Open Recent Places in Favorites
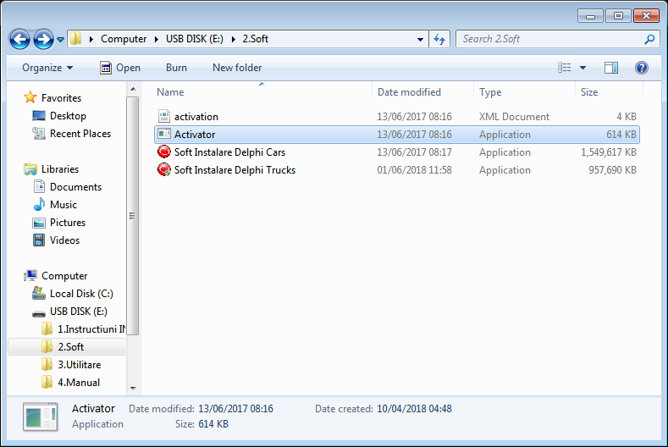Screen dimensions: 668x447 [80, 134]
